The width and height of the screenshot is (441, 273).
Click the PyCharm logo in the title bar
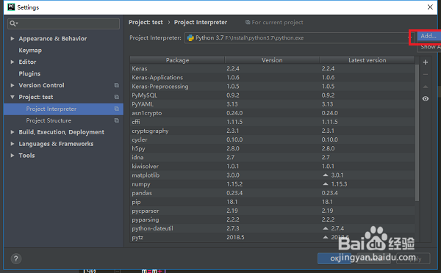tap(11, 7)
